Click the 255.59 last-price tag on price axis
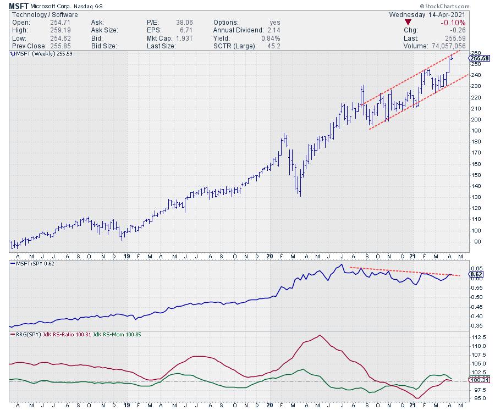 [x=480, y=58]
